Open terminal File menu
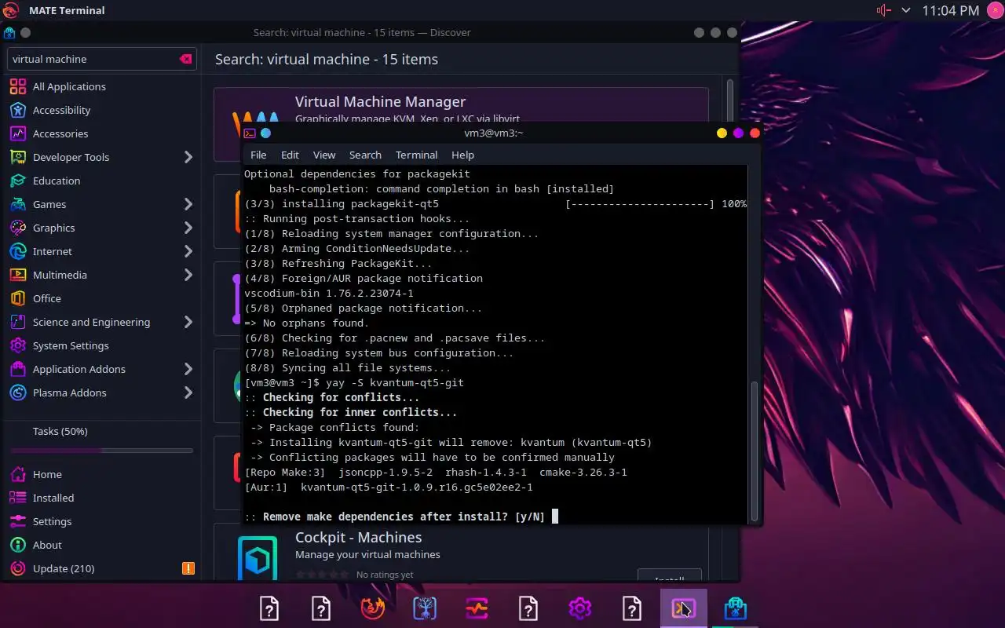This screenshot has height=628, width=1005. point(258,155)
